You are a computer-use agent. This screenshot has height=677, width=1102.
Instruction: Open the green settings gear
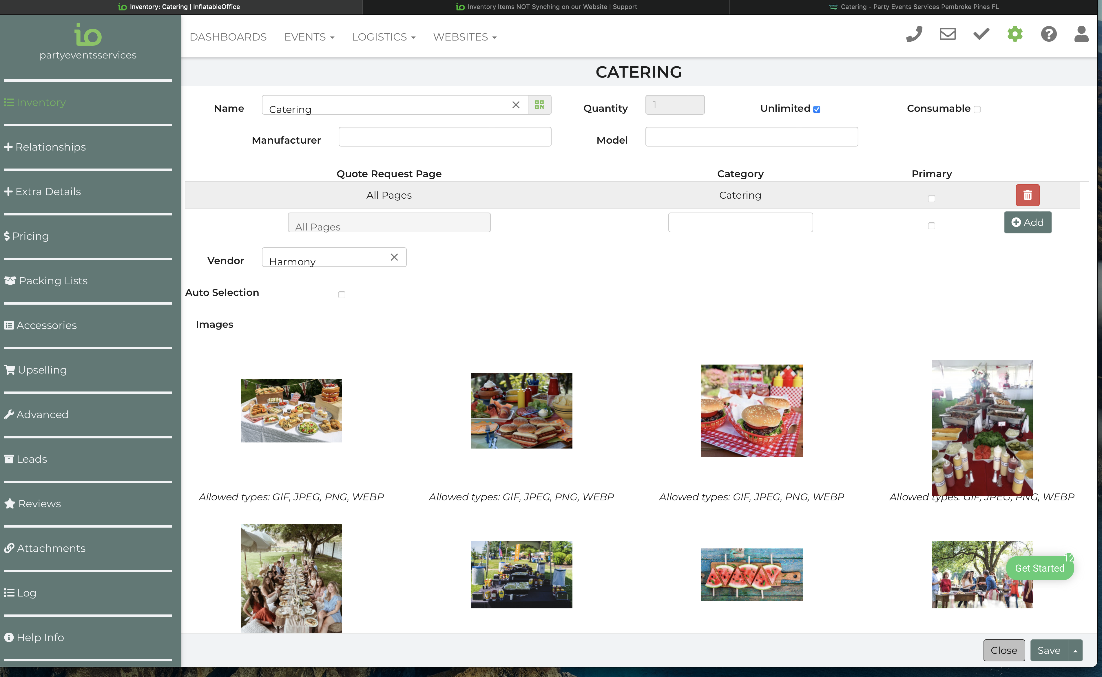1015,34
